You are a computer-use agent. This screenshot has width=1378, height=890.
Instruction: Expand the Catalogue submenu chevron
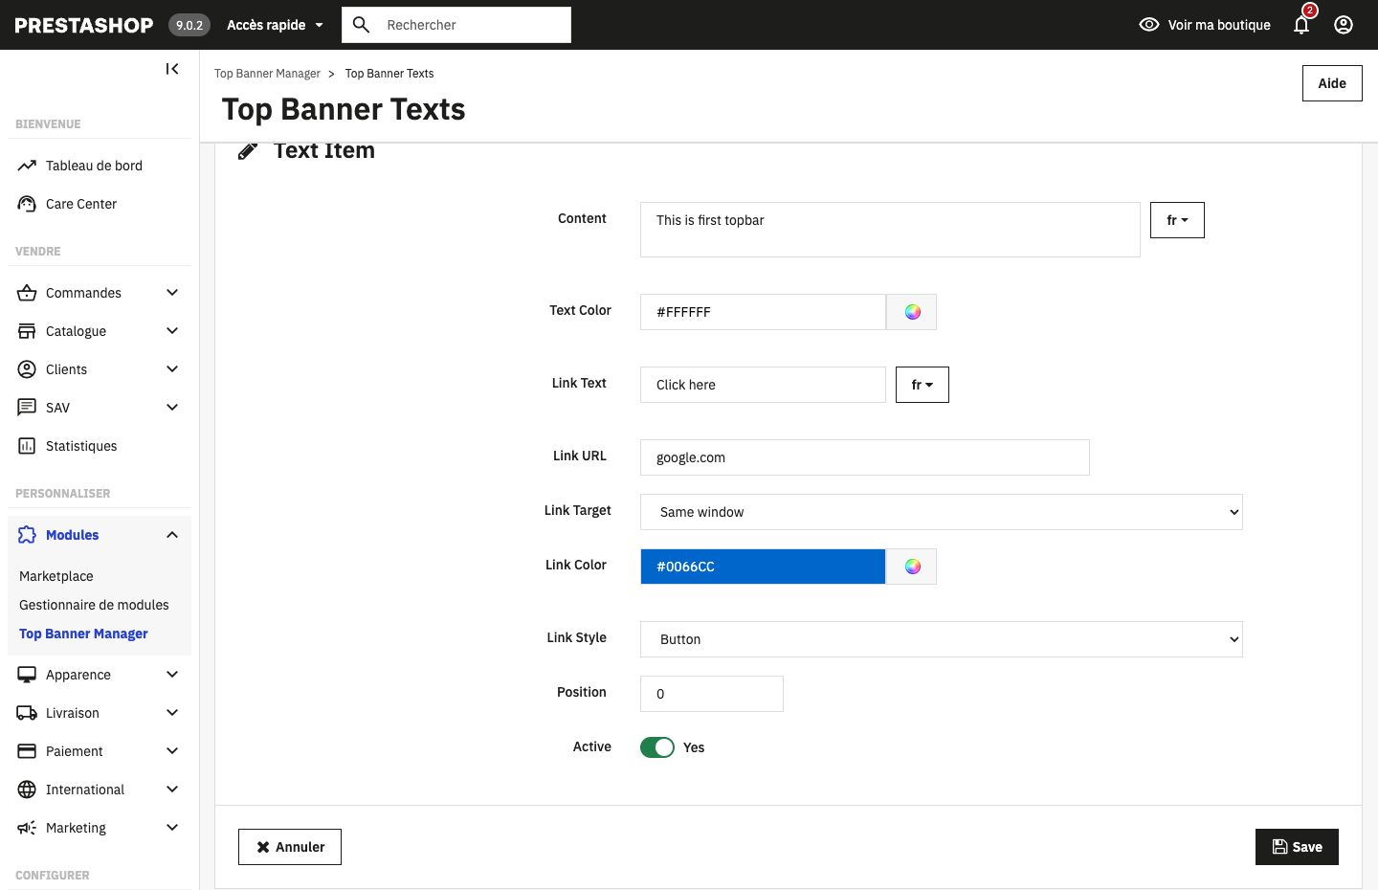[x=172, y=331]
